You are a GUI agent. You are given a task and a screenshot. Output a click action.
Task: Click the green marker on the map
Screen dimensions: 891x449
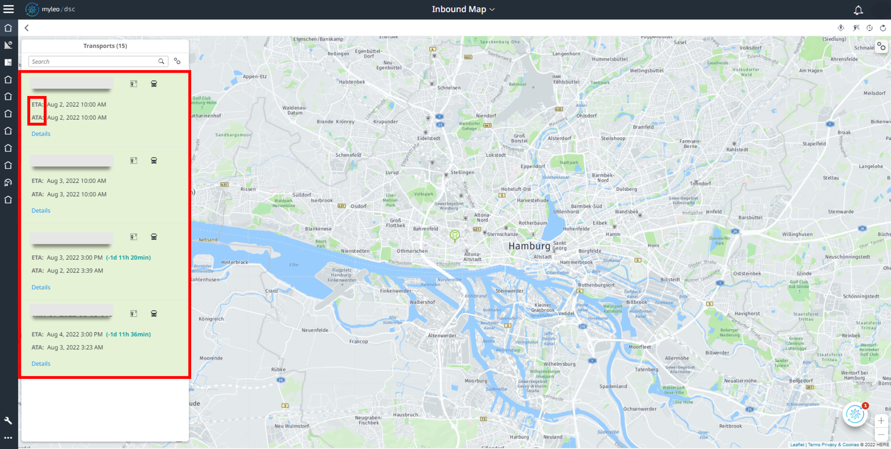455,236
